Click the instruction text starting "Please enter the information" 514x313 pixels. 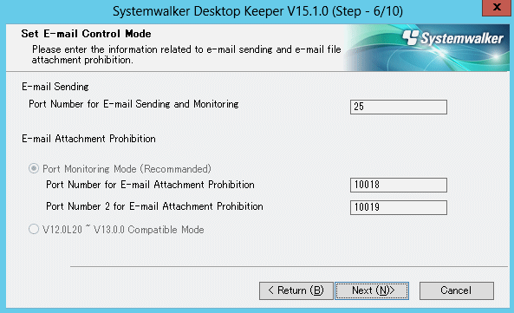tap(186, 55)
